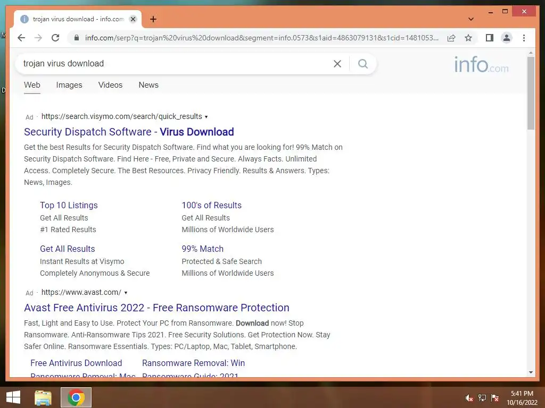Switch to Images results tab

[69, 85]
